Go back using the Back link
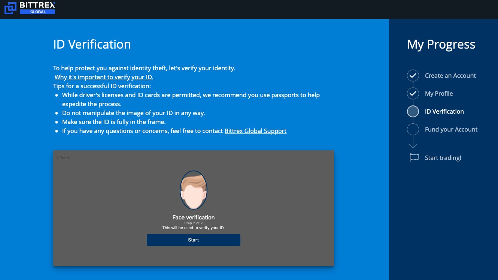This screenshot has height=280, width=498. click(x=63, y=158)
